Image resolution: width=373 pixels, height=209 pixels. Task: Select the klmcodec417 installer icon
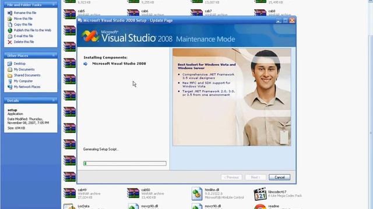[260, 194]
